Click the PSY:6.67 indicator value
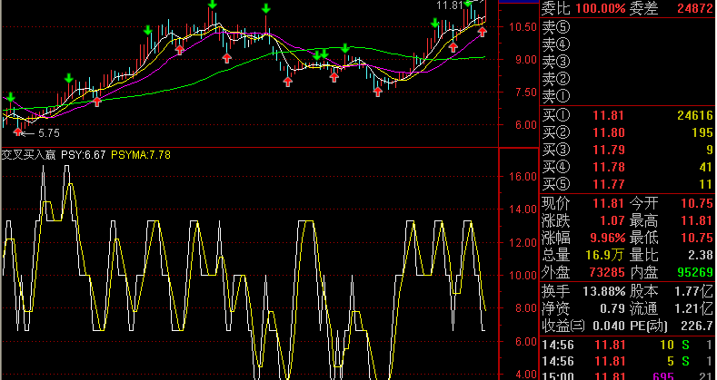This screenshot has width=717, height=380. [84, 155]
